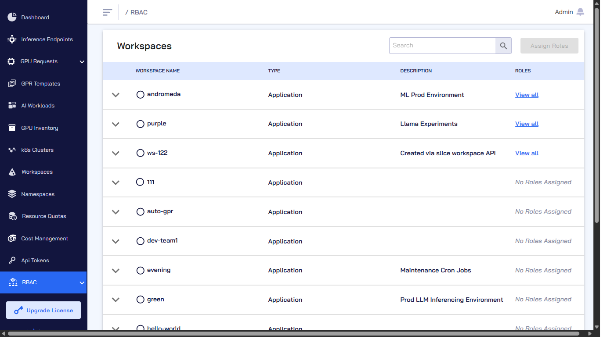Select the andromeda workspace radio button
Viewport: 614px width, 343px height.
tap(141, 95)
